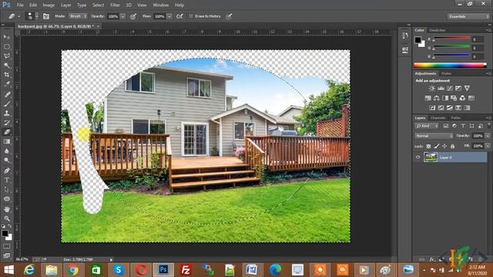Toggle lock image pixels brush icon
Screen dimensions: 493x277
pos(437,146)
